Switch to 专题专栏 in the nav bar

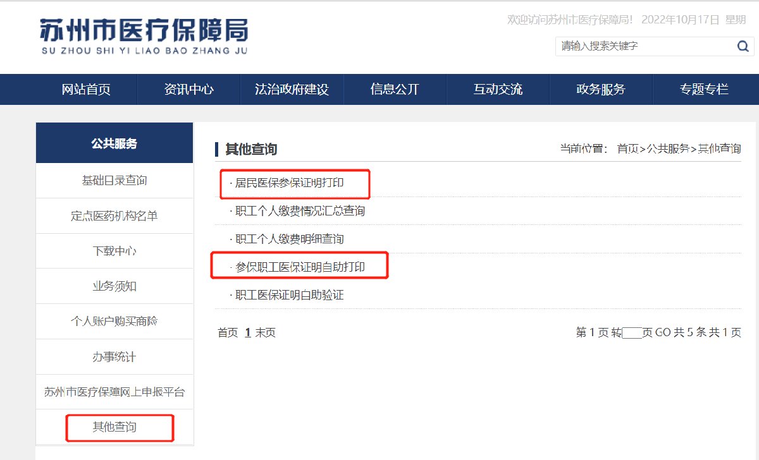[x=704, y=89]
